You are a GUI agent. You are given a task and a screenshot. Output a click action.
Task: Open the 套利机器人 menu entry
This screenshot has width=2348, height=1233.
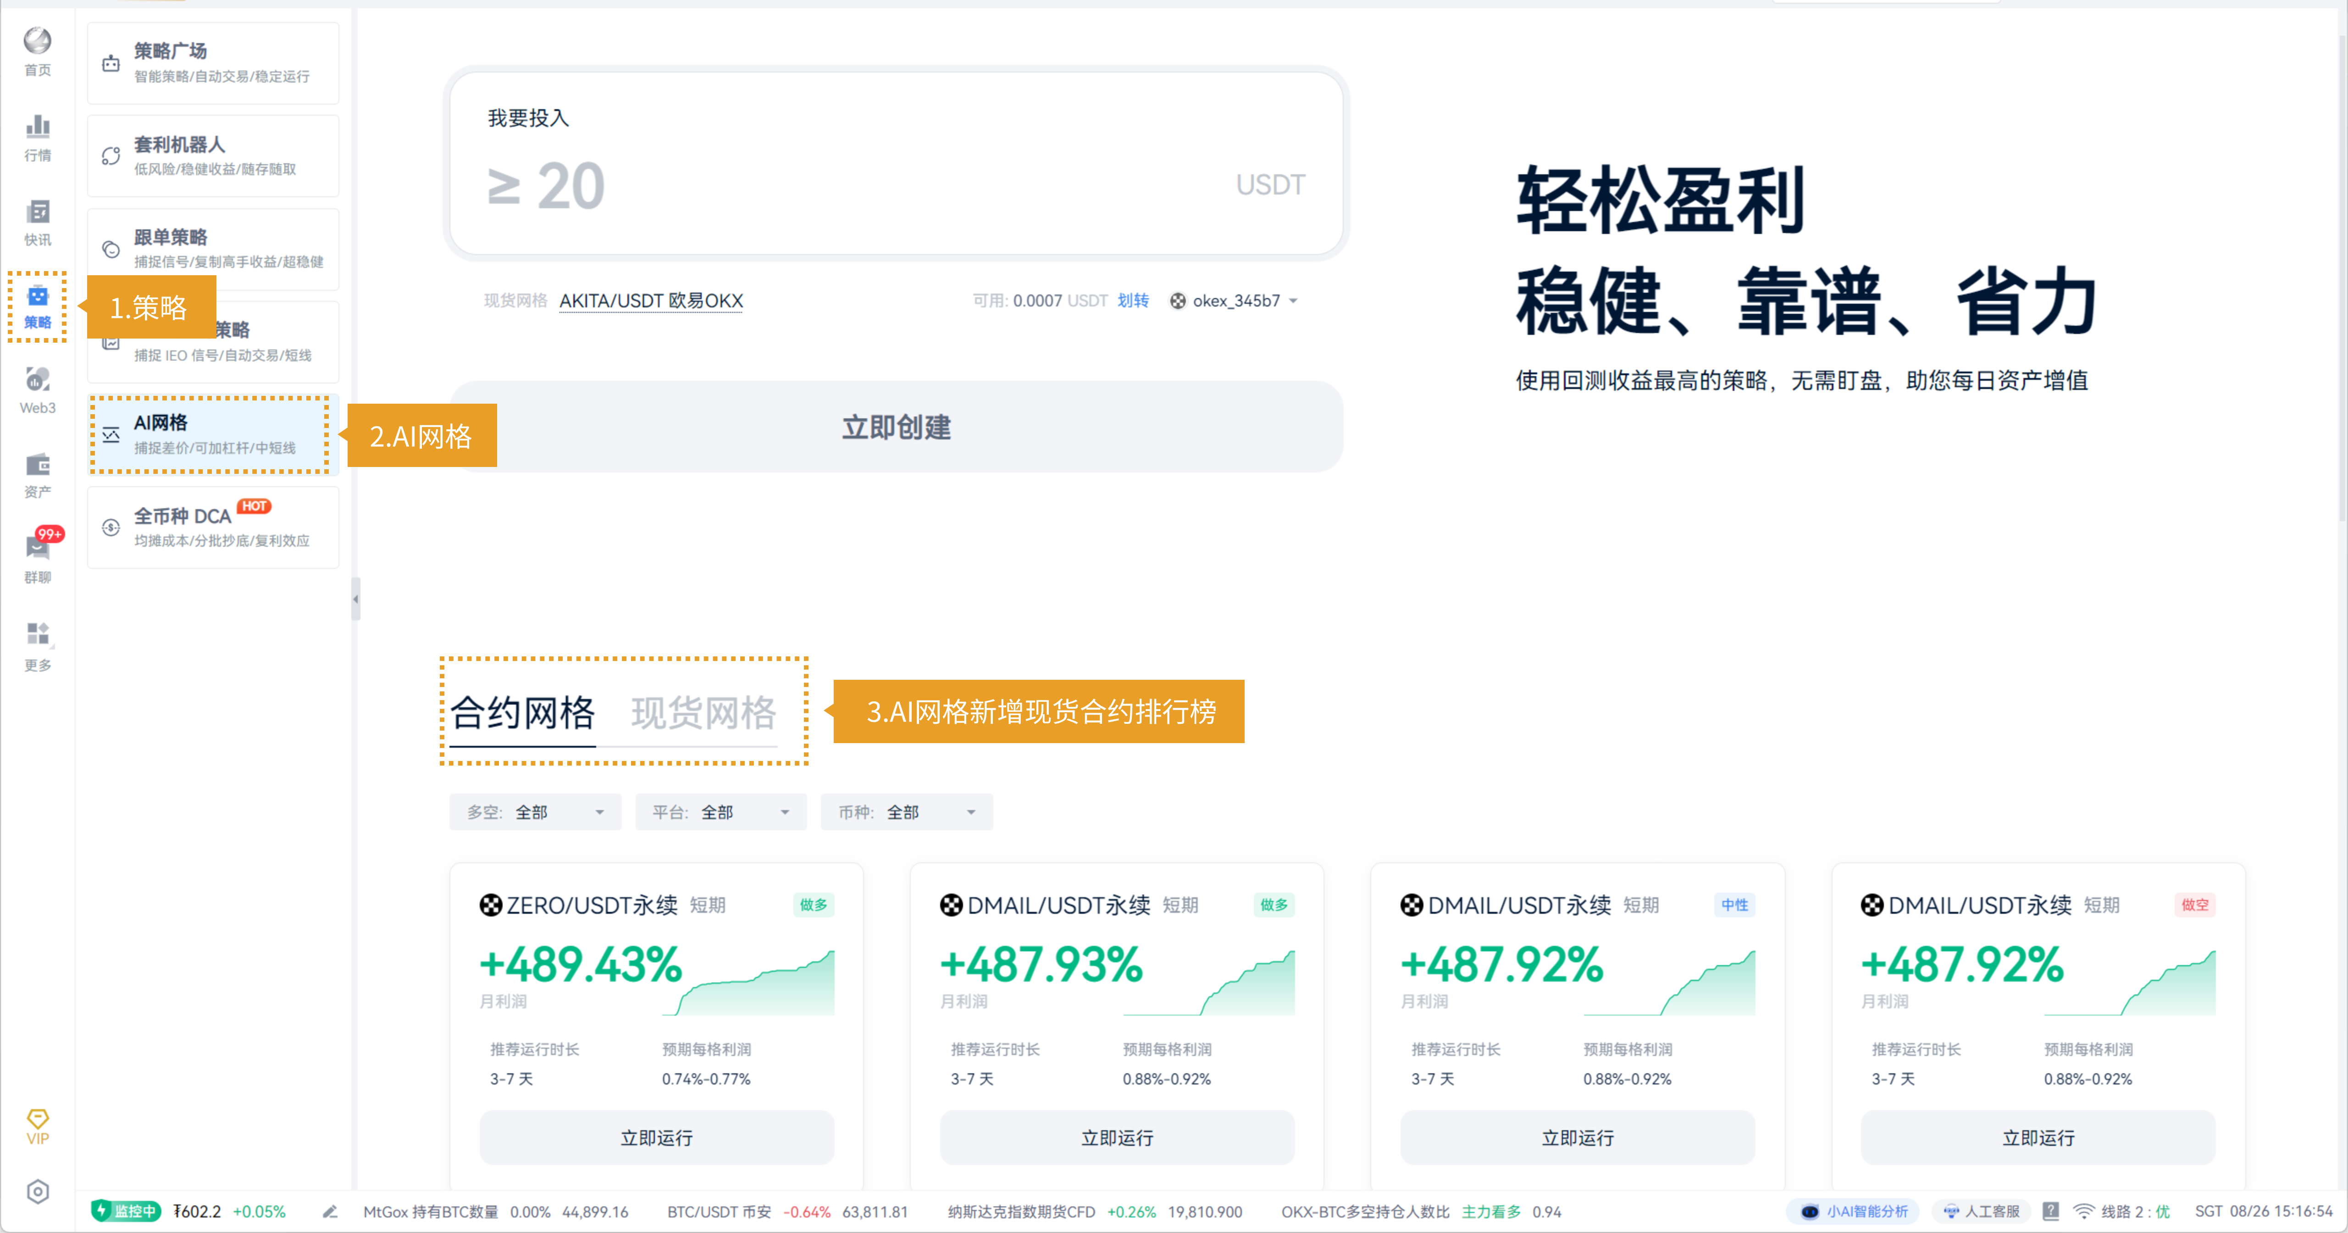pos(213,156)
